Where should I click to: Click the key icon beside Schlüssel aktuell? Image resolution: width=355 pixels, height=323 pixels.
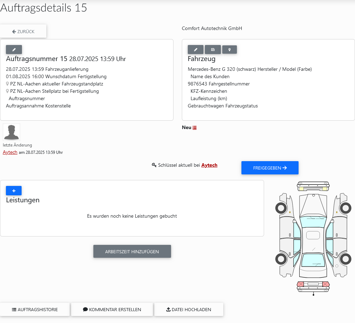154,165
